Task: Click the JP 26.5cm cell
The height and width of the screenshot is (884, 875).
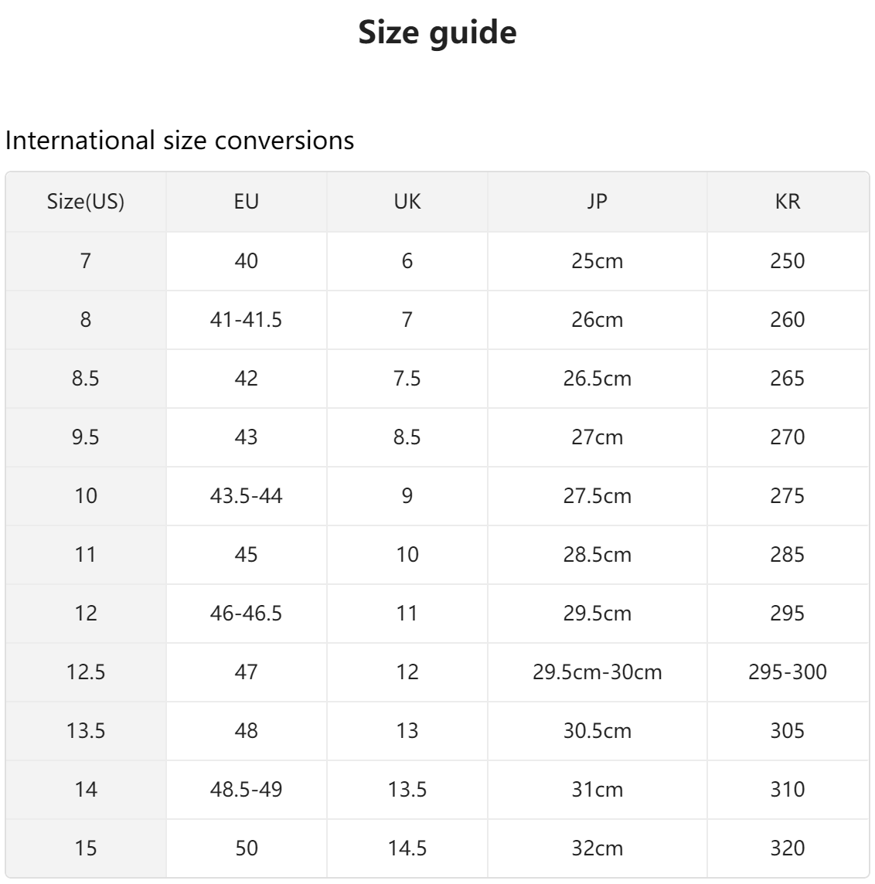Action: (597, 378)
